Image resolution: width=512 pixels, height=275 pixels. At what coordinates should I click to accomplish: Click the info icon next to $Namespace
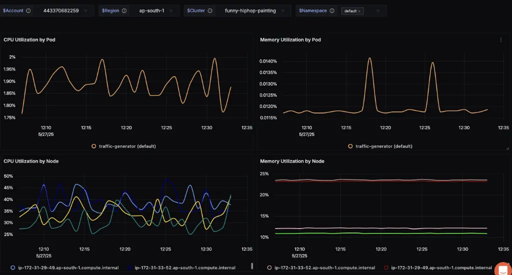tap(332, 10)
